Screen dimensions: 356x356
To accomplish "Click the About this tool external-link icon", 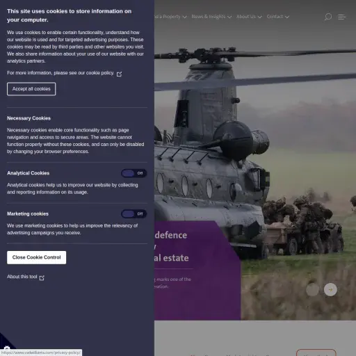I will (42, 277).
